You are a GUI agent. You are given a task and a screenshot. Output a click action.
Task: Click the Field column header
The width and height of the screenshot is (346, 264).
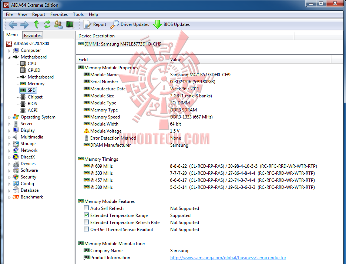(122, 59)
